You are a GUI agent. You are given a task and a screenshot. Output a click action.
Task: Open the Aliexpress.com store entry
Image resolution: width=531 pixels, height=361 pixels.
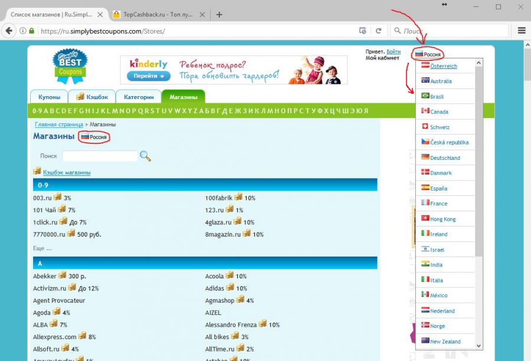(x=54, y=337)
